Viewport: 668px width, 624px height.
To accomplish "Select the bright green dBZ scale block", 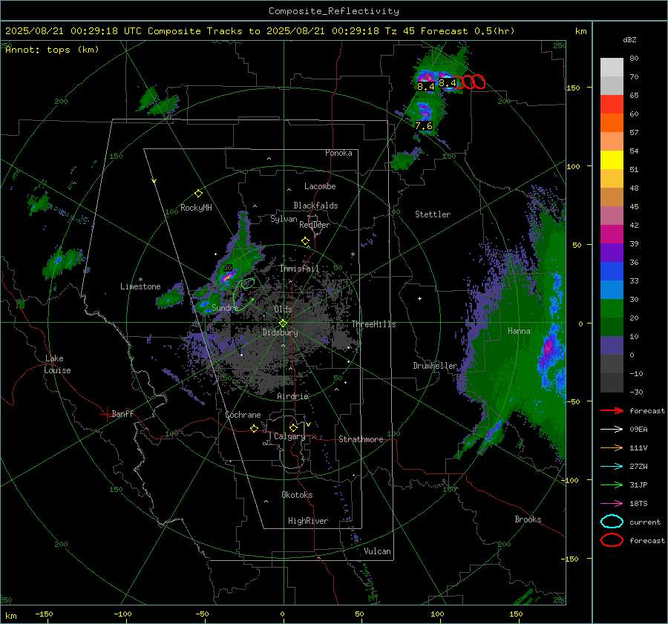I will click(612, 308).
